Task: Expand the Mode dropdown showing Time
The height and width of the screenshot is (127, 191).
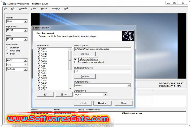Action: point(25,21)
